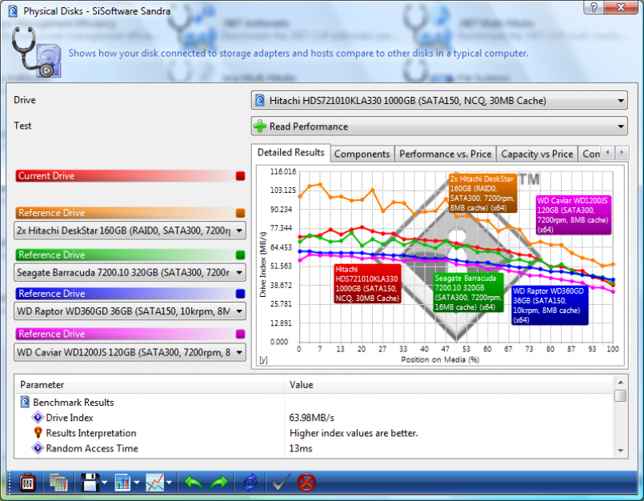Click the blue refresh results icon

click(x=250, y=483)
